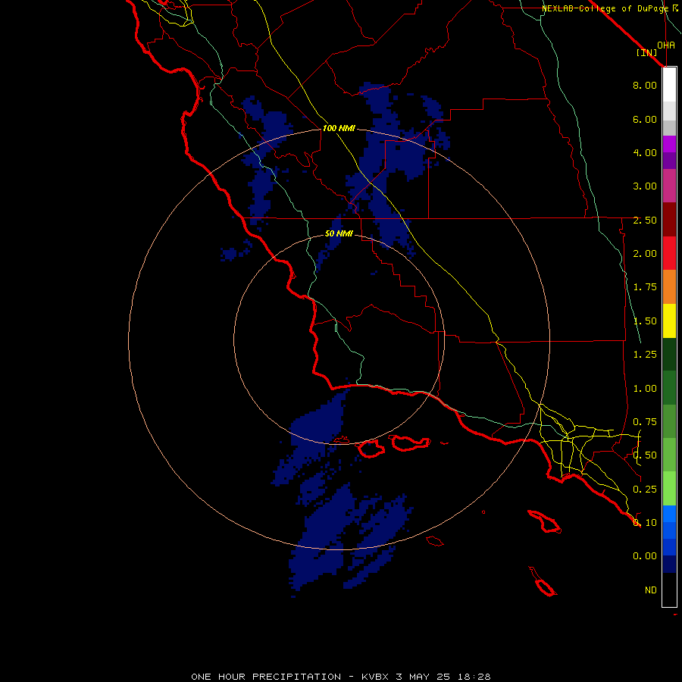The height and width of the screenshot is (682, 682).
Task: Click the 1.75 legend value
Action: pyautogui.click(x=645, y=287)
